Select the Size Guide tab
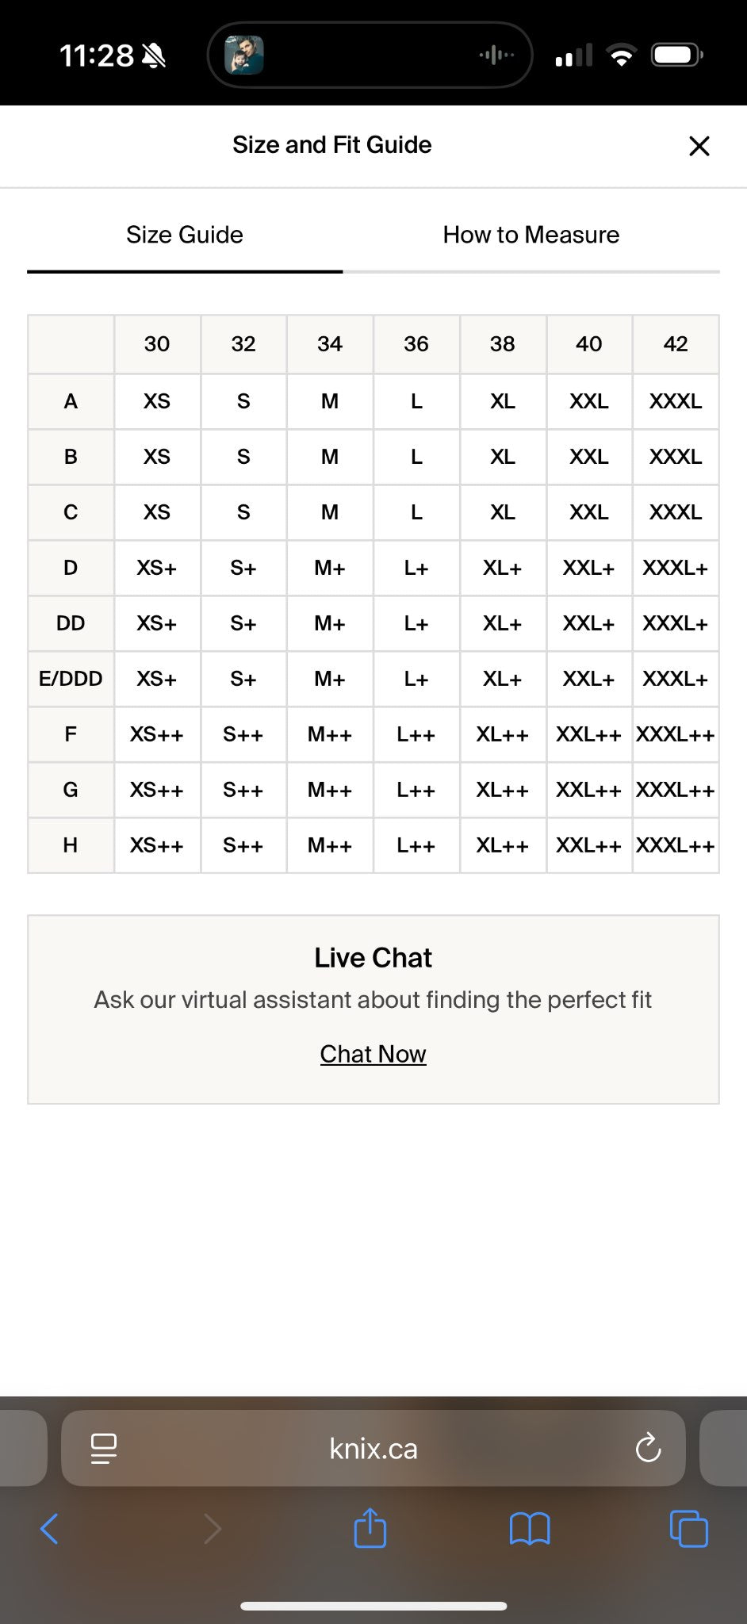 coord(185,235)
